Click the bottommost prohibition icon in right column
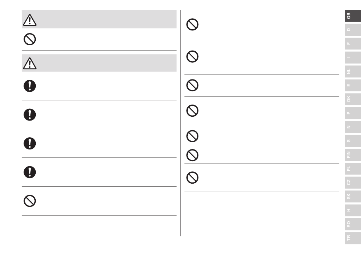 192,178
